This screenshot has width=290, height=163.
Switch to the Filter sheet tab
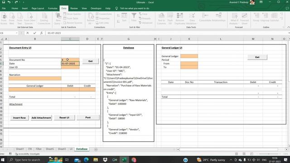tap(39, 149)
